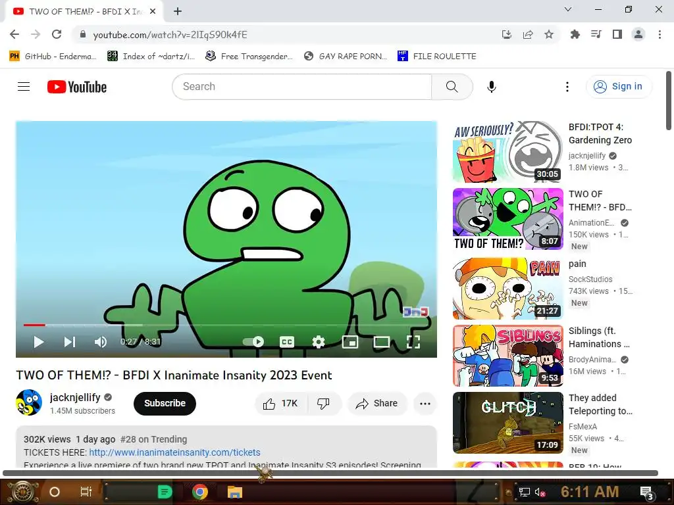
Task: Click Sign in button
Action: [619, 87]
